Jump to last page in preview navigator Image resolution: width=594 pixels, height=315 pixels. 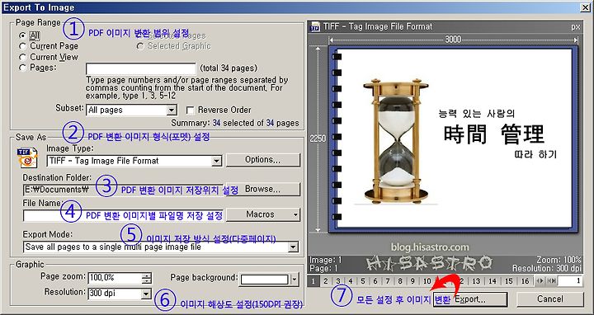[554, 281]
